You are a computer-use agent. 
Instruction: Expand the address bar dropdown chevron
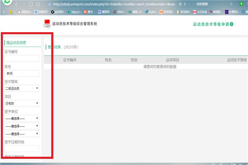[x=189, y=5]
